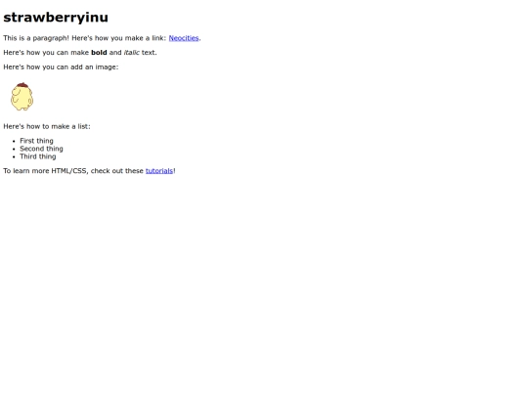Click the text This is a paragraph!
Screen dimensions: 528x396
pyautogui.click(x=36, y=38)
